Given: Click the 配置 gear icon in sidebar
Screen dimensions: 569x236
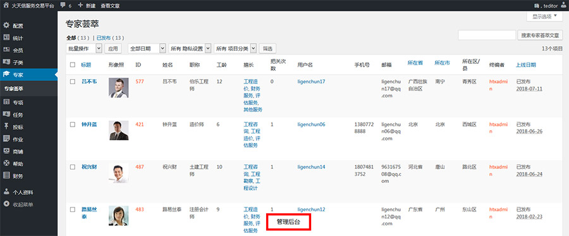Looking at the screenshot, I should click(x=6, y=25).
